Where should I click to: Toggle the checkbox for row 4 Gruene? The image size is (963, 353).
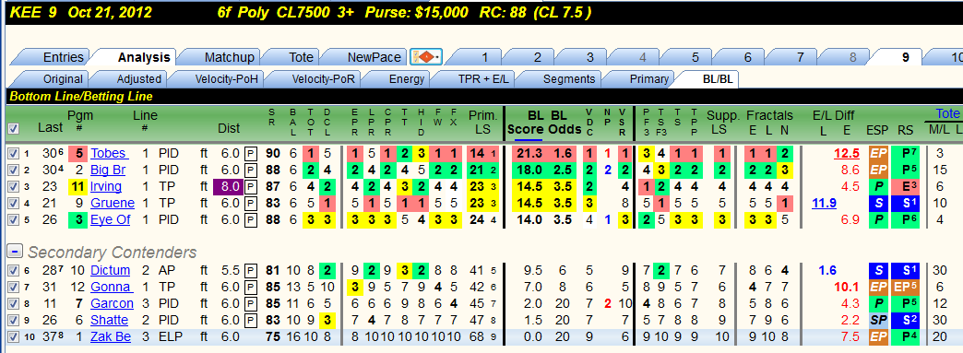tap(13, 203)
